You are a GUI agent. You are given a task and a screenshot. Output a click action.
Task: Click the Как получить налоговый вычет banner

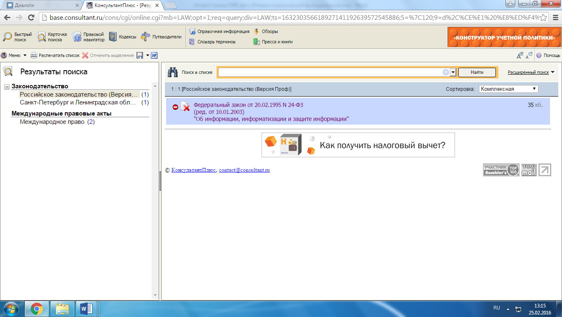tap(358, 145)
